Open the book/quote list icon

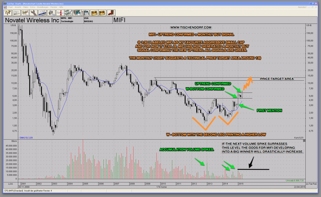click(x=16, y=13)
